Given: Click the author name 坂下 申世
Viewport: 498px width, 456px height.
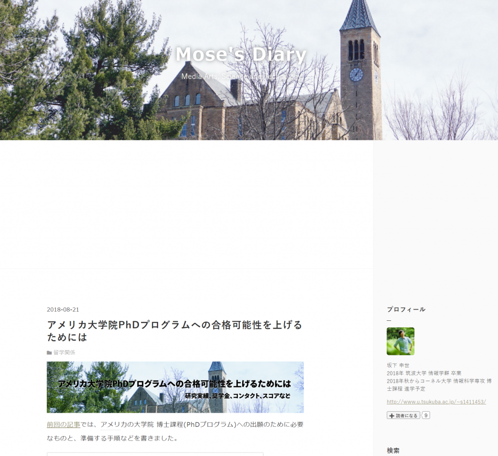Looking at the screenshot, I should coord(398,366).
